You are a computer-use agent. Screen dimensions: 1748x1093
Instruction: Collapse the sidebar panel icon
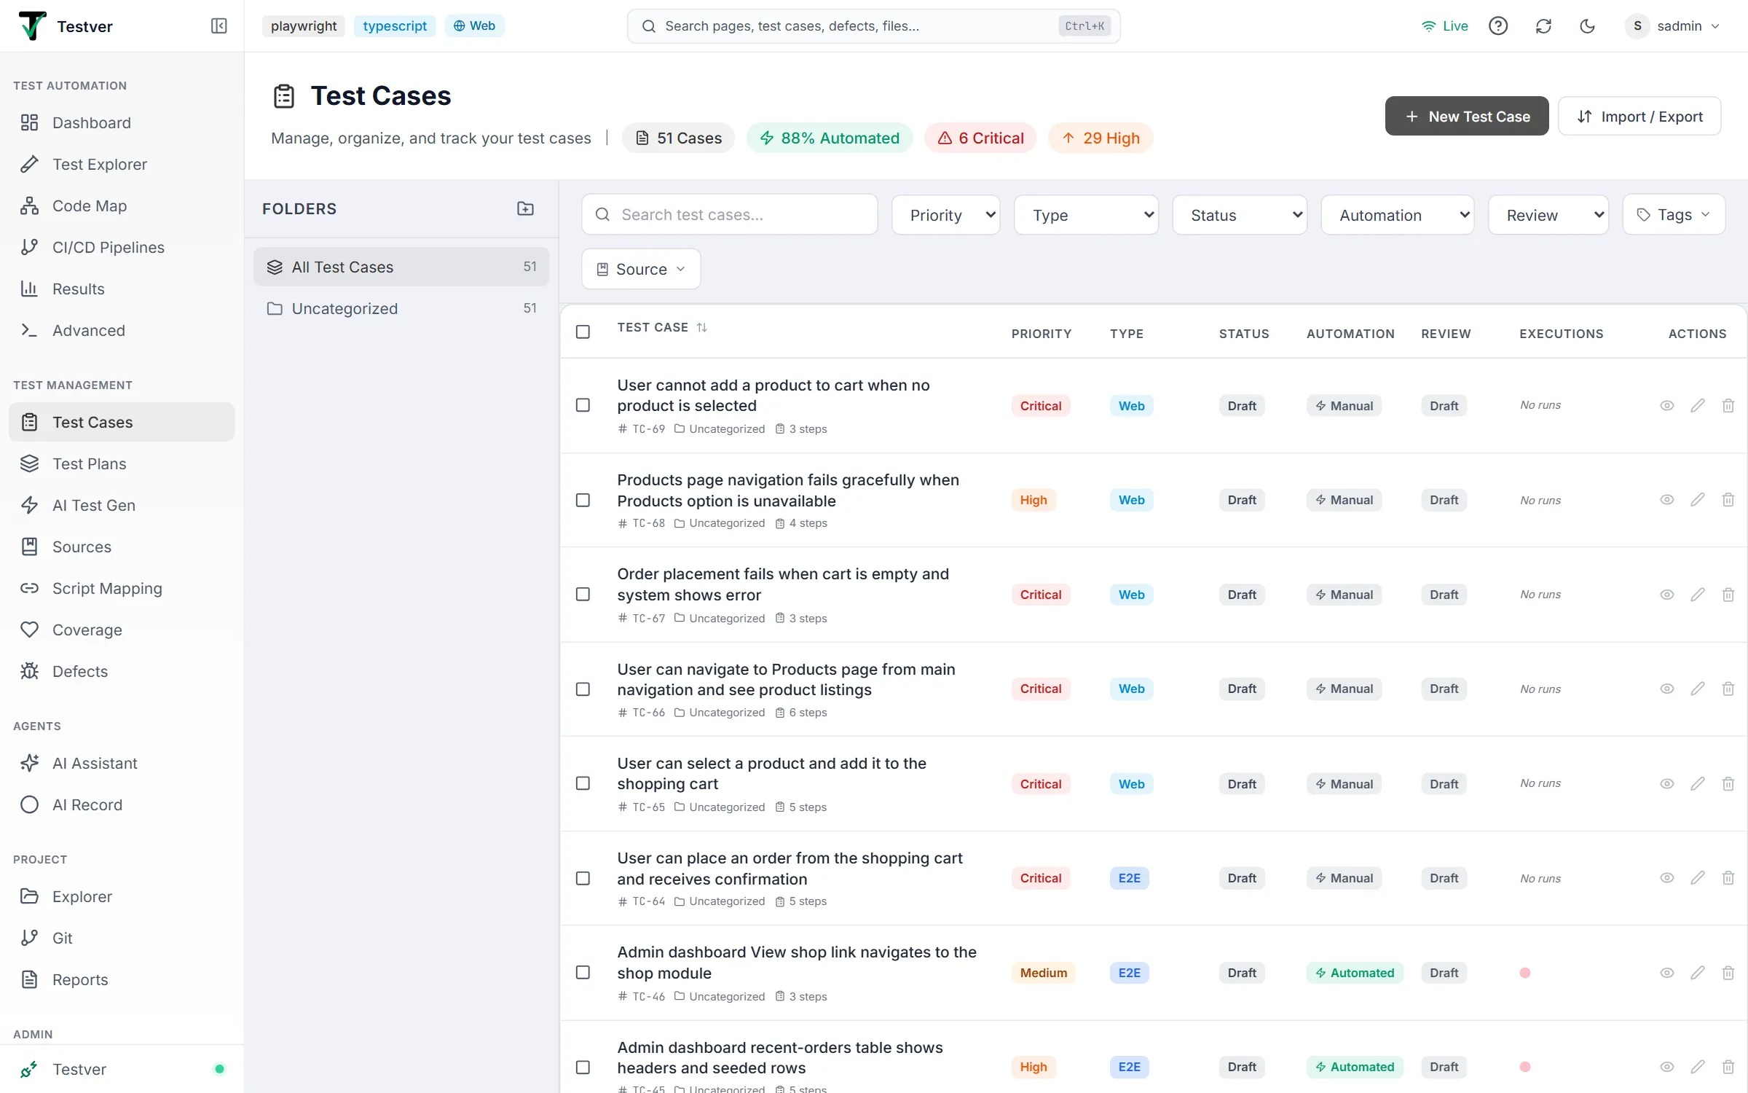[219, 26]
